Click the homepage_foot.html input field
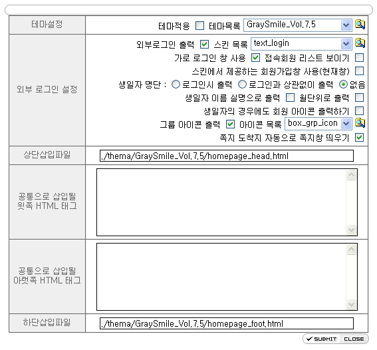 tap(227, 323)
